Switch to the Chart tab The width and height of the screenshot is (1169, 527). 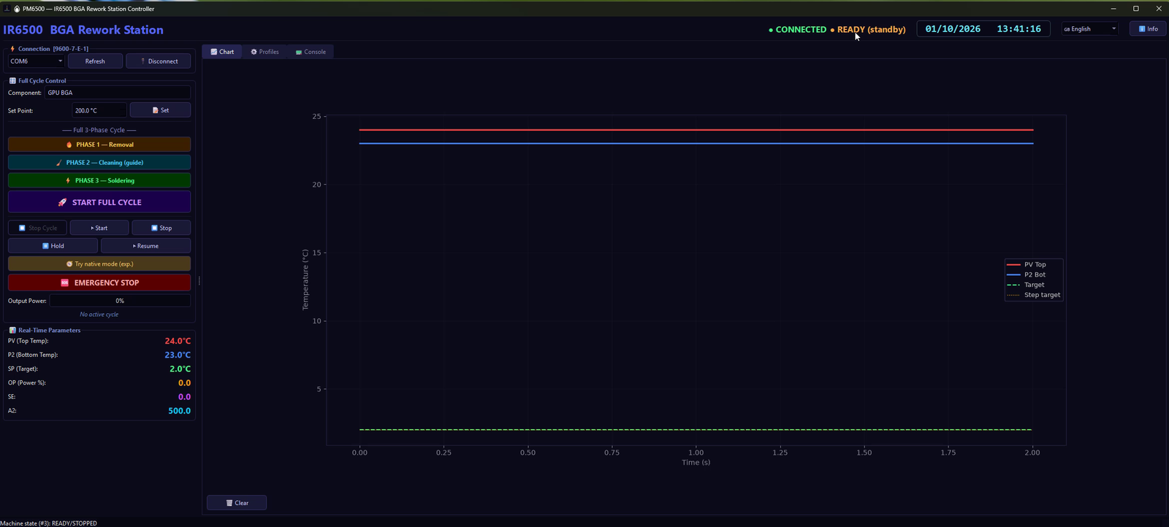coord(222,52)
